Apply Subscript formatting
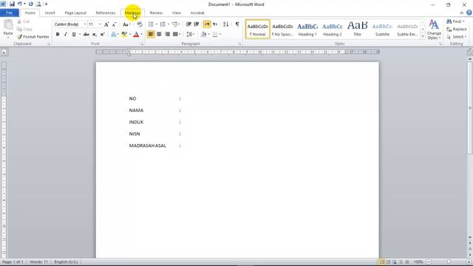The width and height of the screenshot is (473, 266). [x=95, y=35]
